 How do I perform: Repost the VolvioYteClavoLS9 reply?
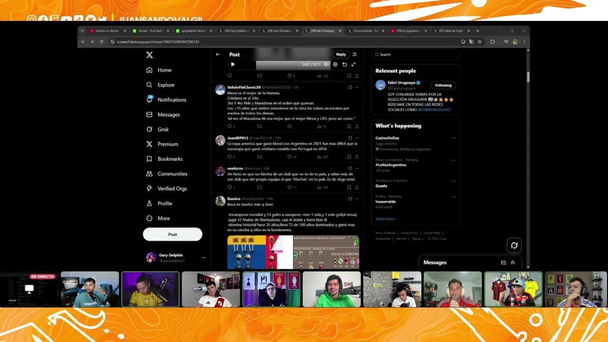[259, 126]
